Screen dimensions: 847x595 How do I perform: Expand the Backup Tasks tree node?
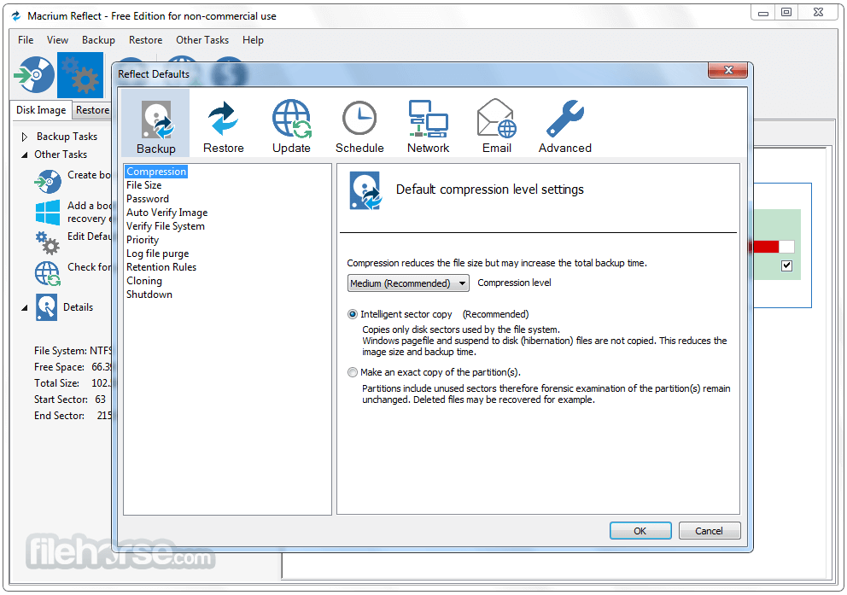24,137
